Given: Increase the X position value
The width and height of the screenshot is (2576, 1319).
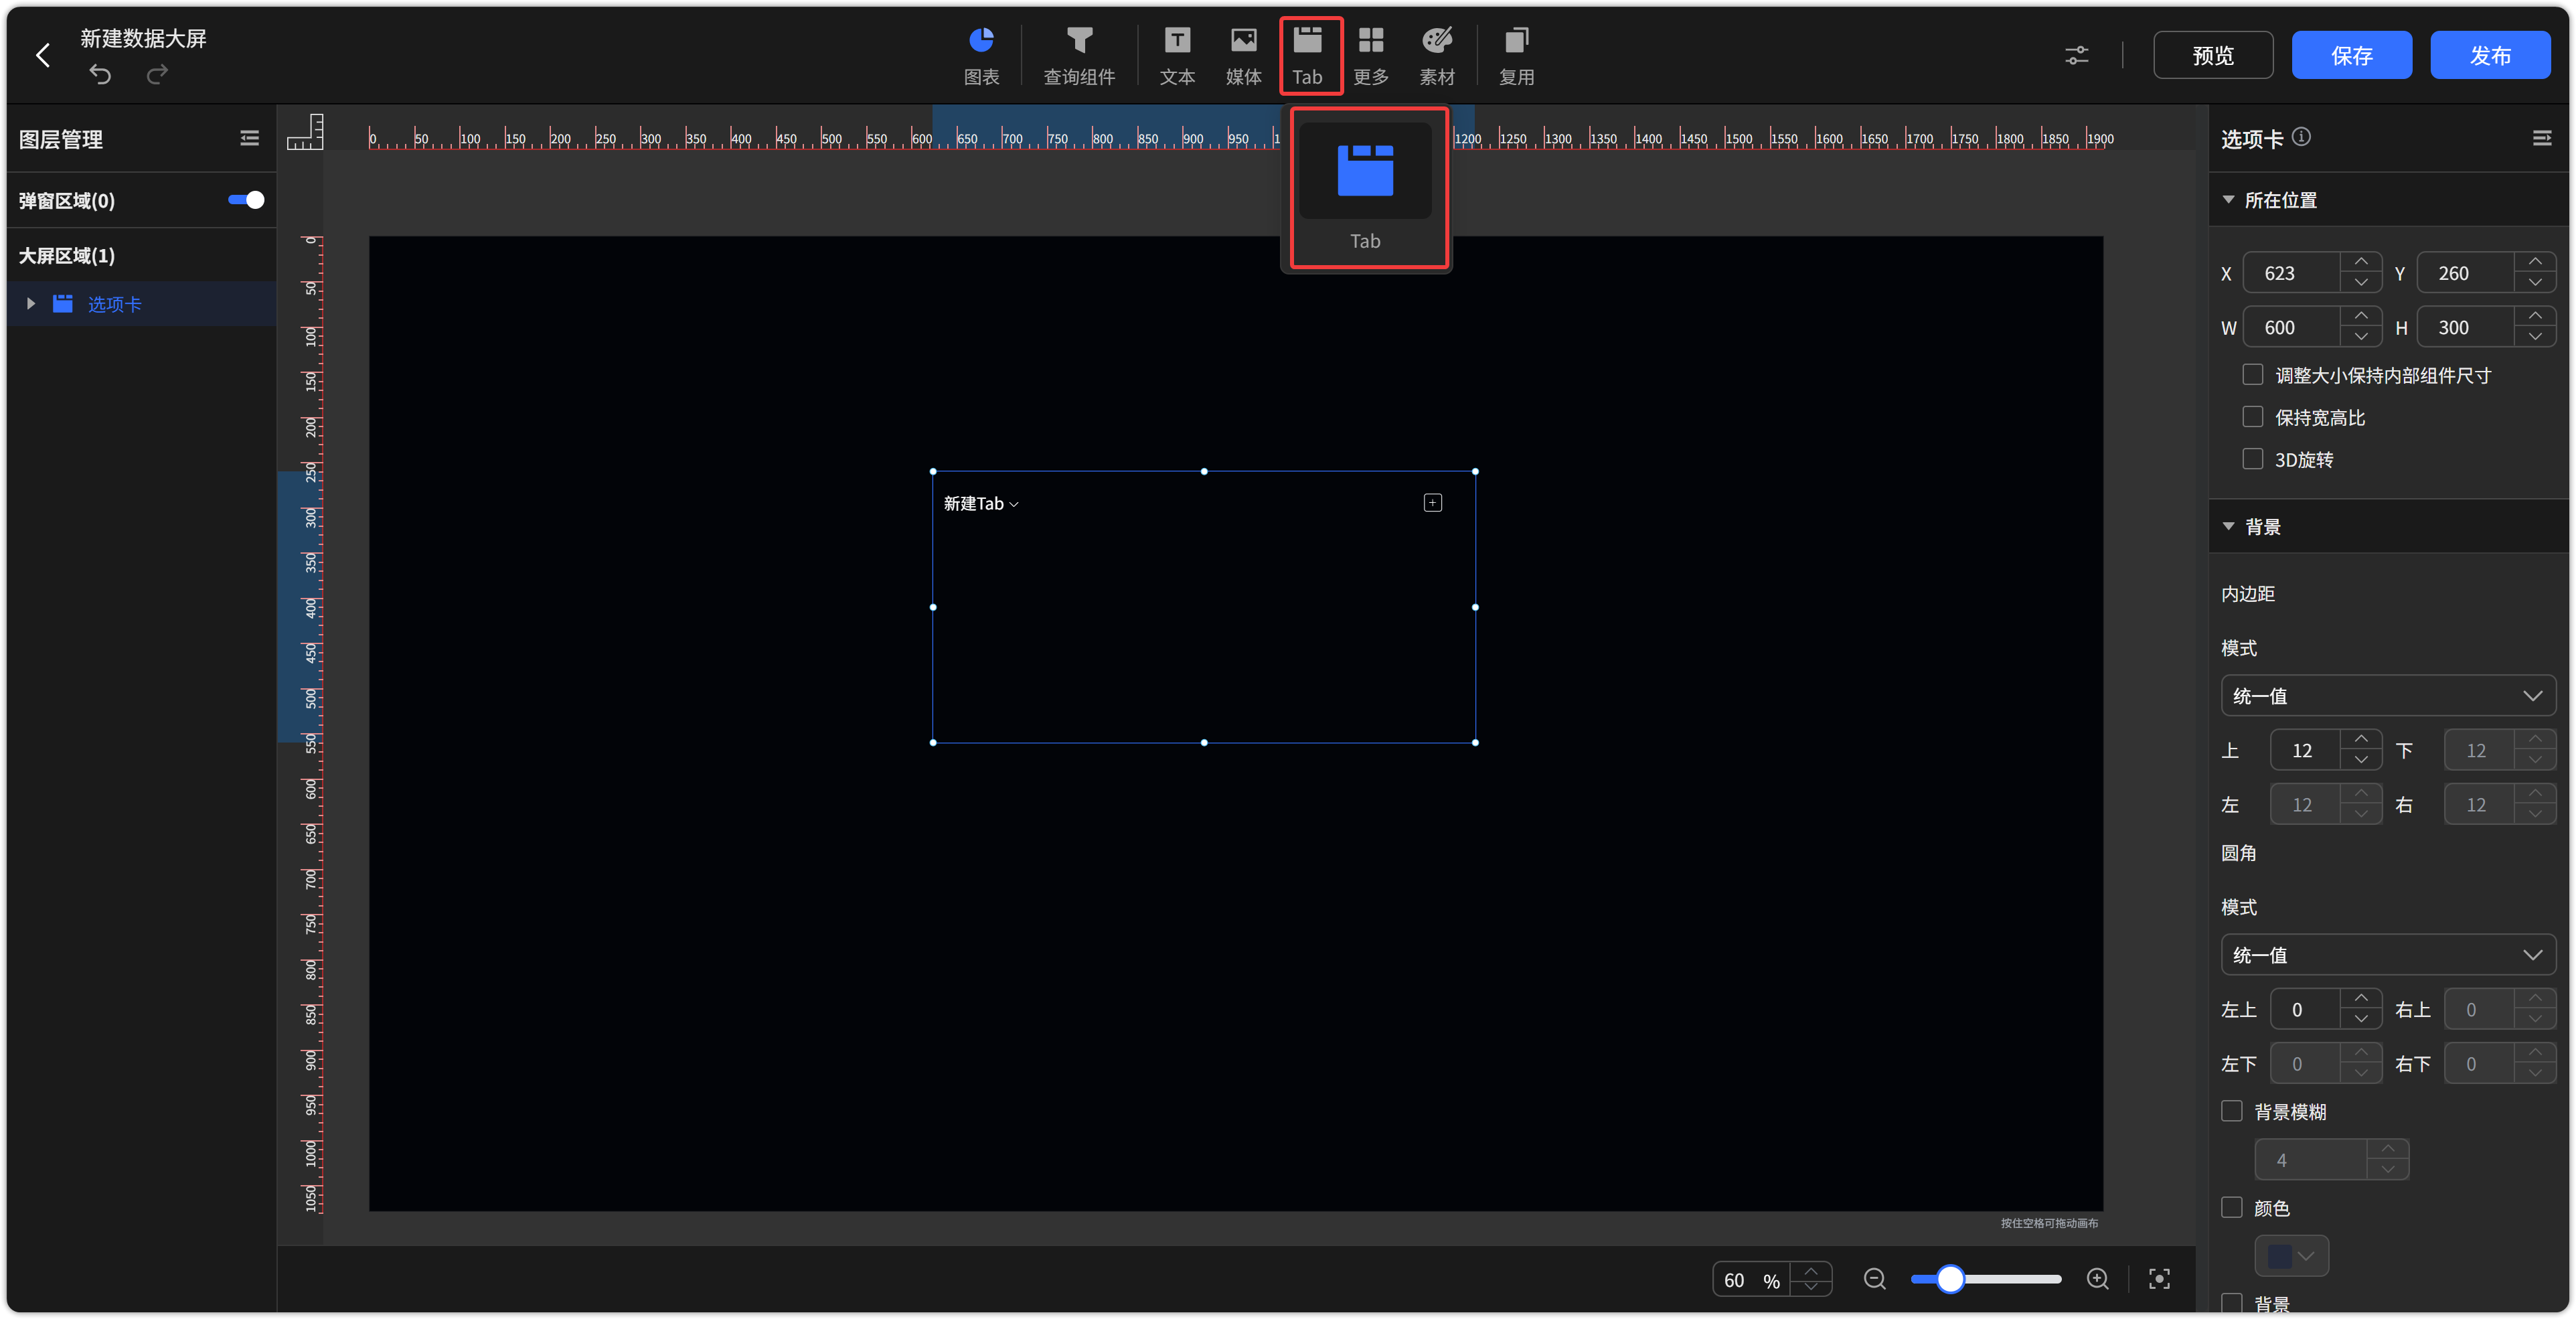Looking at the screenshot, I should [x=2360, y=262].
